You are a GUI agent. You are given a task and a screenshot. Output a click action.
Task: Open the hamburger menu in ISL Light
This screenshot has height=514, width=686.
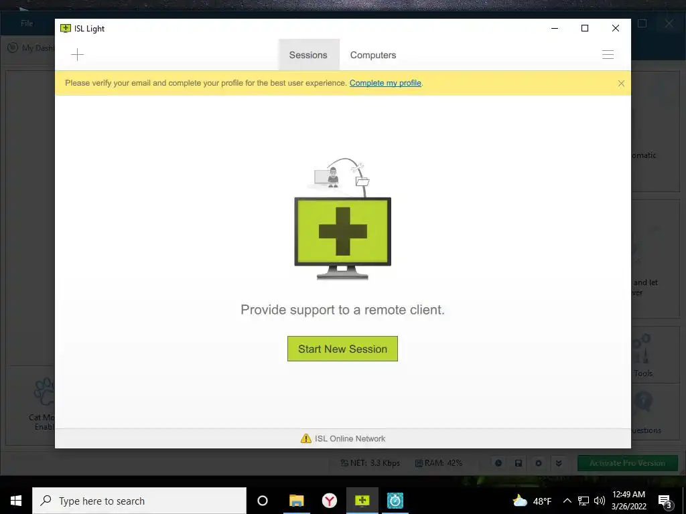(x=608, y=55)
